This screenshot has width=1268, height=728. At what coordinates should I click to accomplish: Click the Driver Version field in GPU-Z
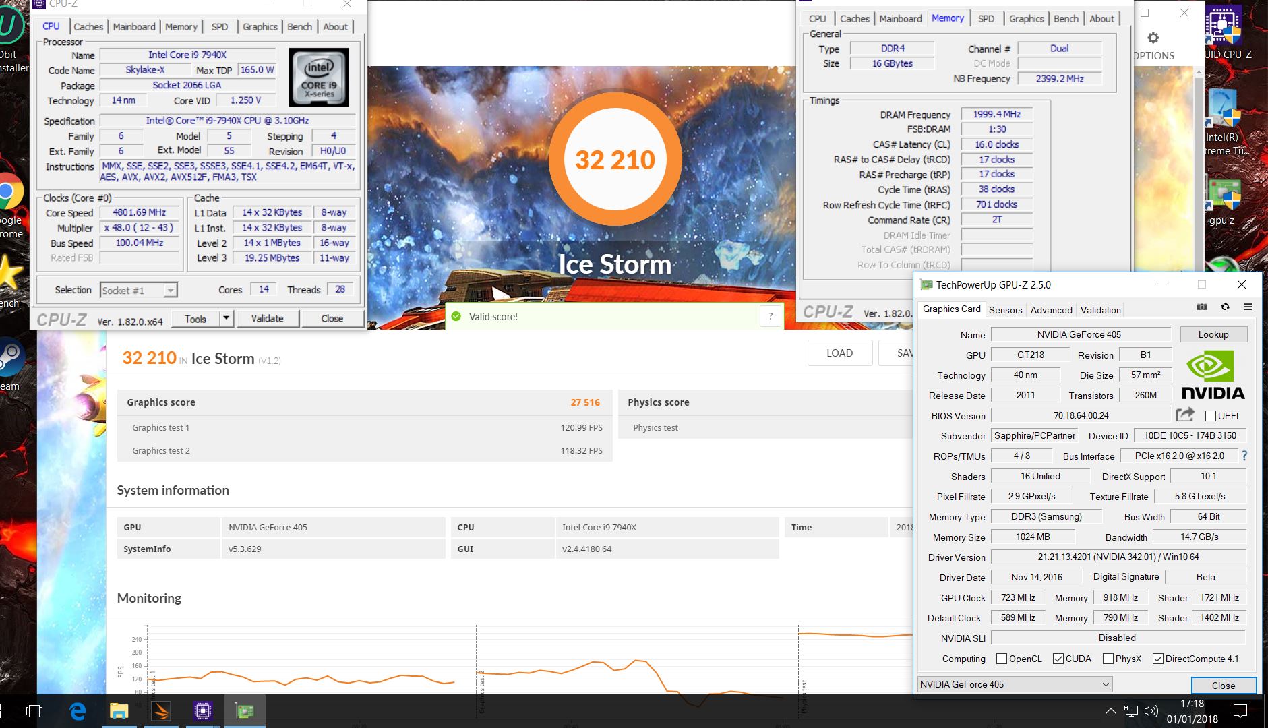[1118, 557]
